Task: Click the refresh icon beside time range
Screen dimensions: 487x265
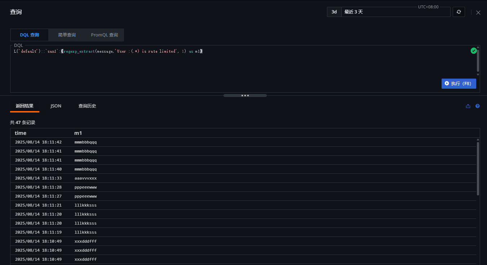Action: pyautogui.click(x=459, y=12)
